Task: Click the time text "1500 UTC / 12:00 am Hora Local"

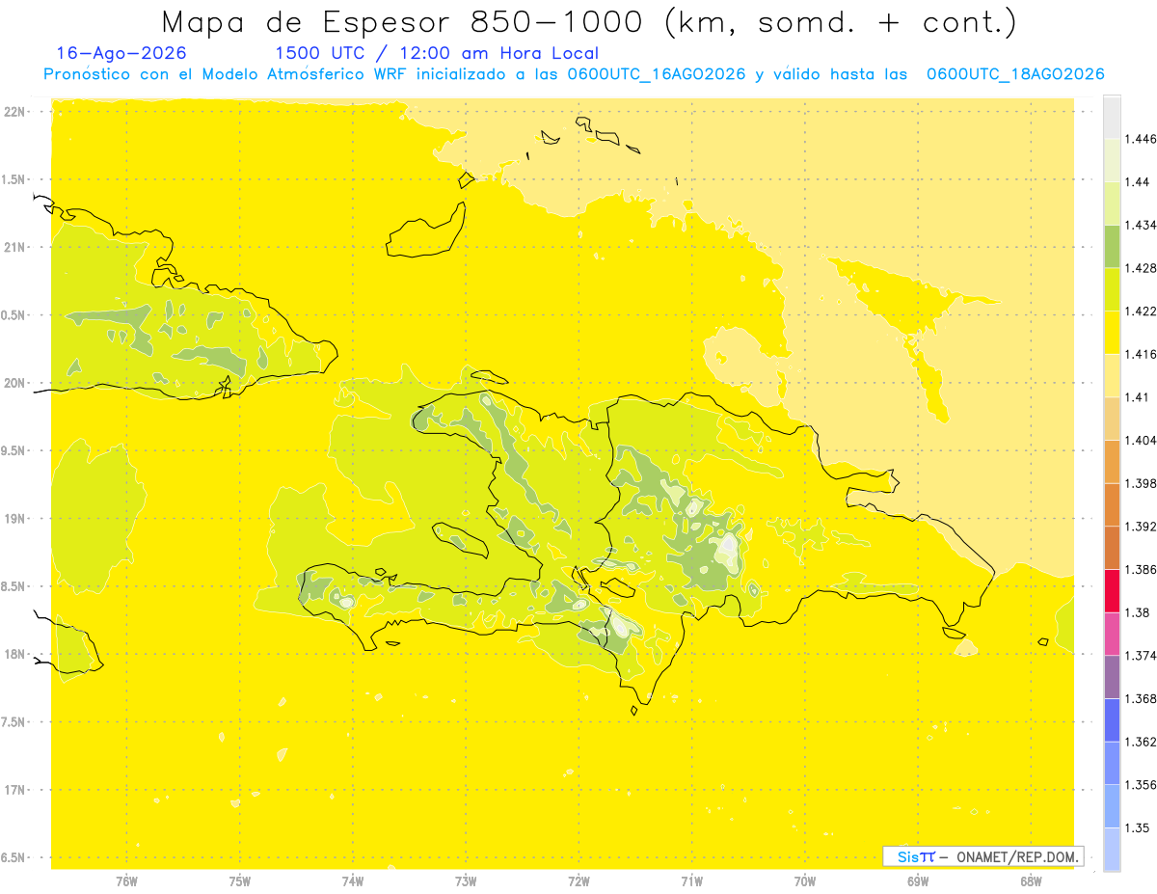Action: click(437, 53)
